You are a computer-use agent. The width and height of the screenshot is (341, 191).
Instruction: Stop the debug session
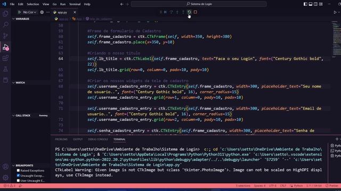pos(196,12)
